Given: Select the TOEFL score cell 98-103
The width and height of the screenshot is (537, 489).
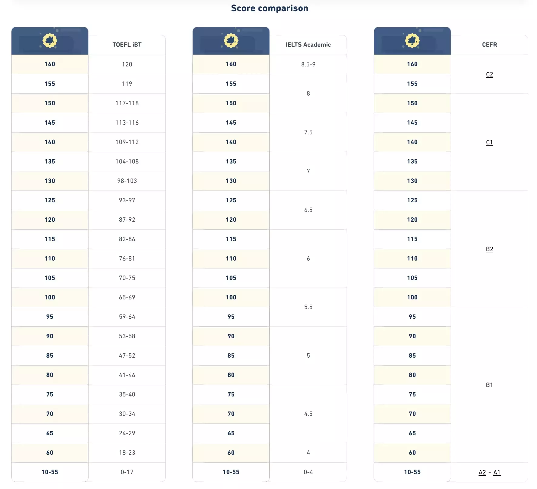Looking at the screenshot, I should coord(127,181).
